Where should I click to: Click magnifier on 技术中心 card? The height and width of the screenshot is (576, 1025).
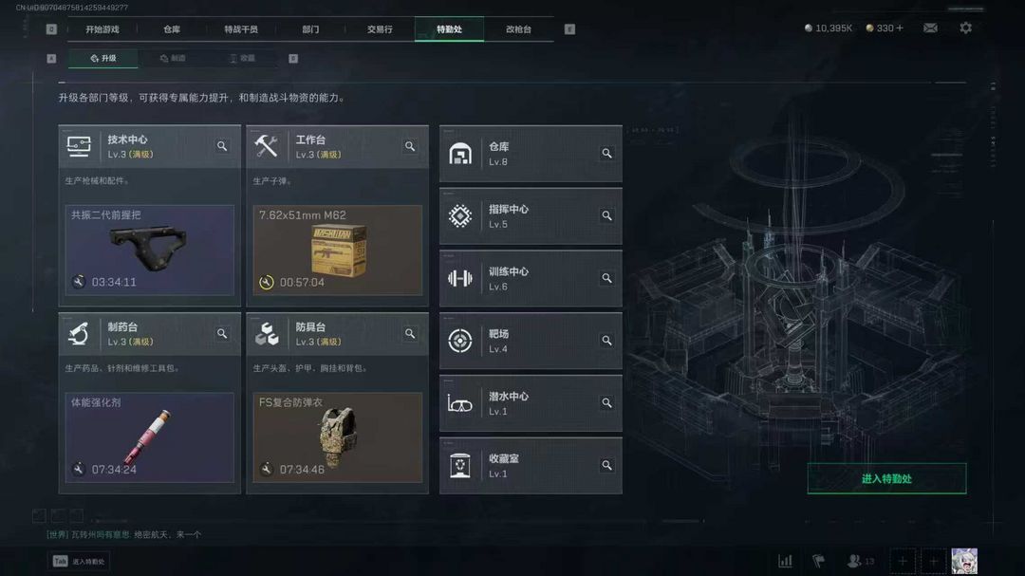click(x=222, y=146)
